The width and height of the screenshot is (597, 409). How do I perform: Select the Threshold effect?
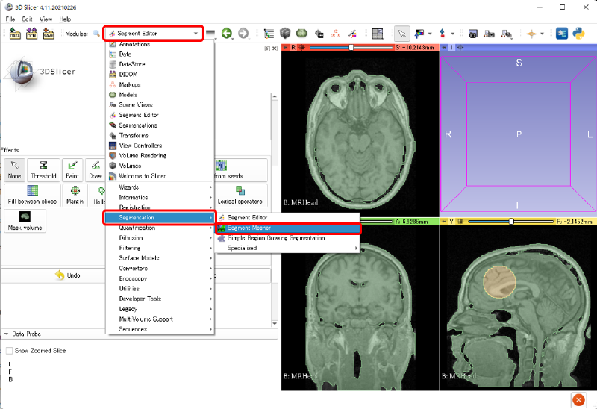pos(43,169)
